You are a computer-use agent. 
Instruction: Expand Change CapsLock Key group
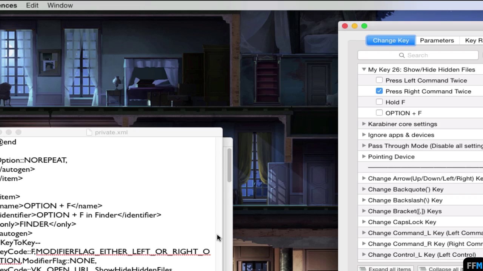point(364,222)
